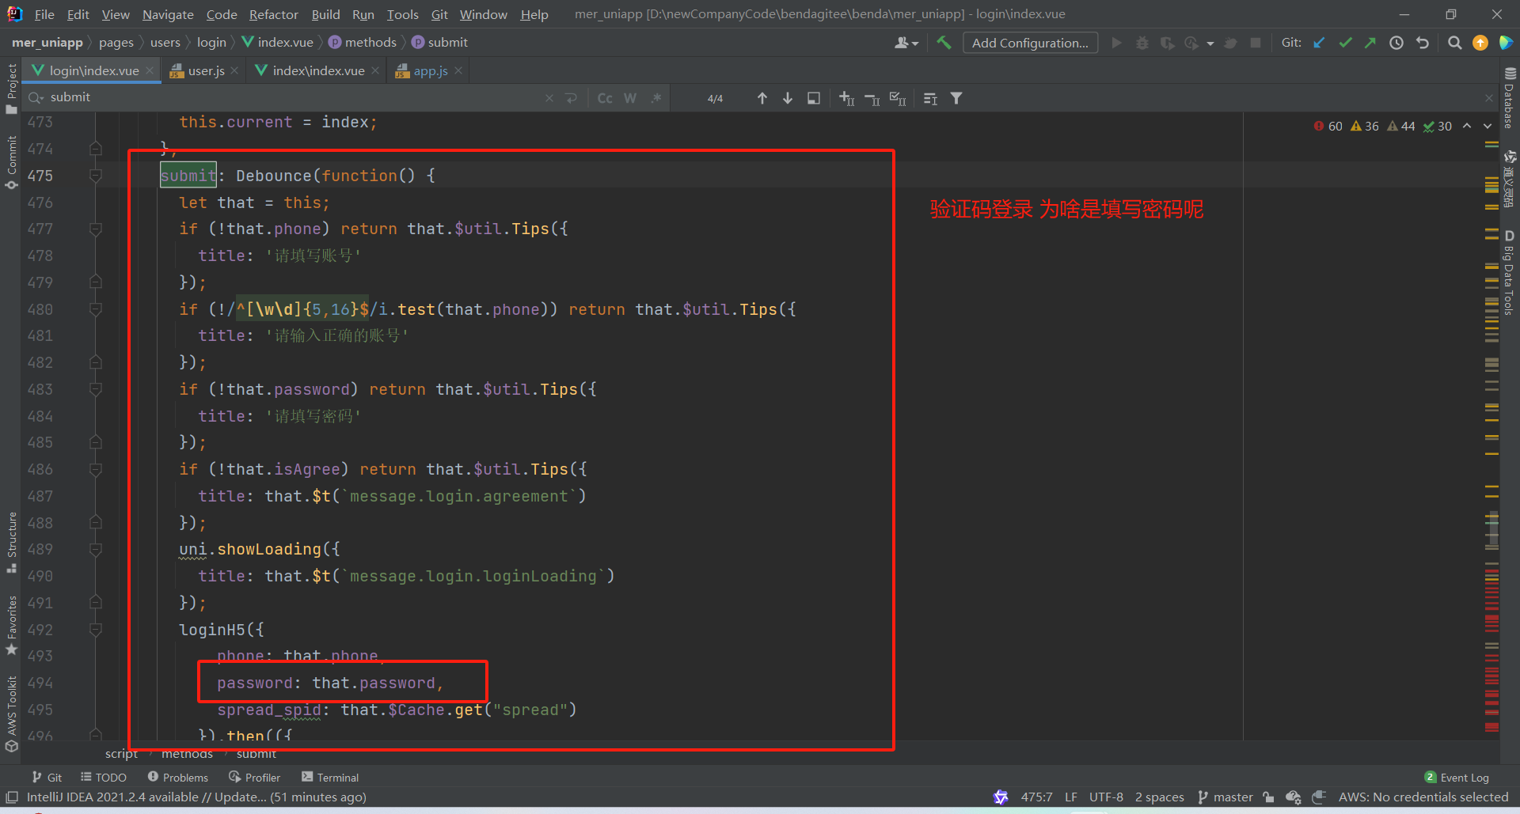Open the Database side panel
Image resolution: width=1520 pixels, height=814 pixels.
pos(1510,97)
